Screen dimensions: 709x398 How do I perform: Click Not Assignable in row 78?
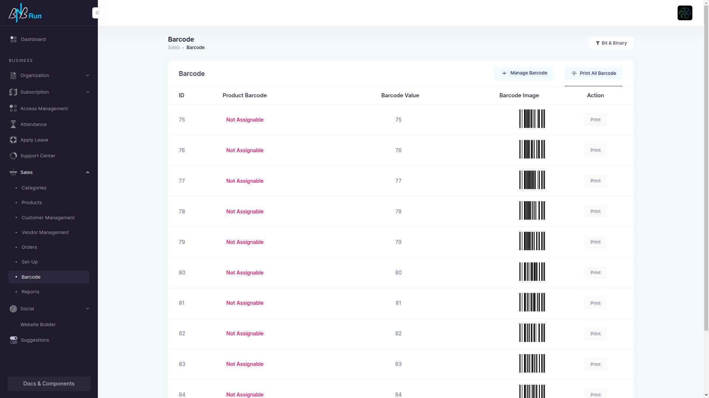pos(245,212)
